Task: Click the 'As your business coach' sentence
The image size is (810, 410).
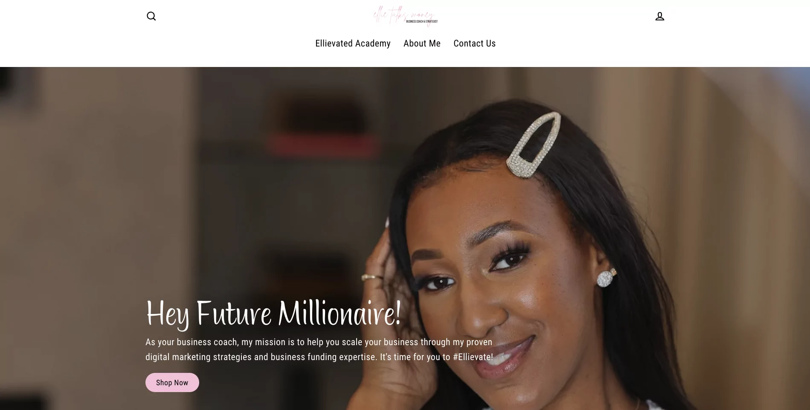Action: tap(319, 342)
